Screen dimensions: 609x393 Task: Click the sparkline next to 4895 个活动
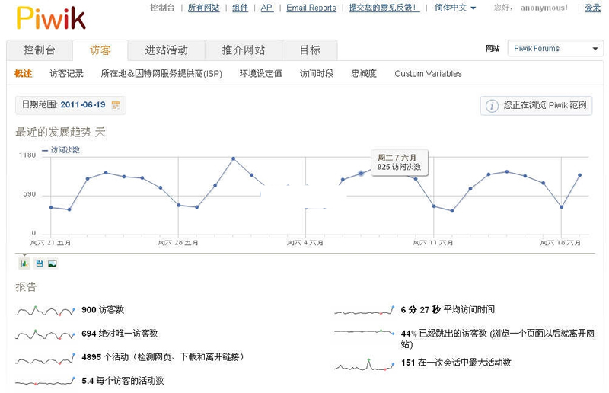[46, 358]
